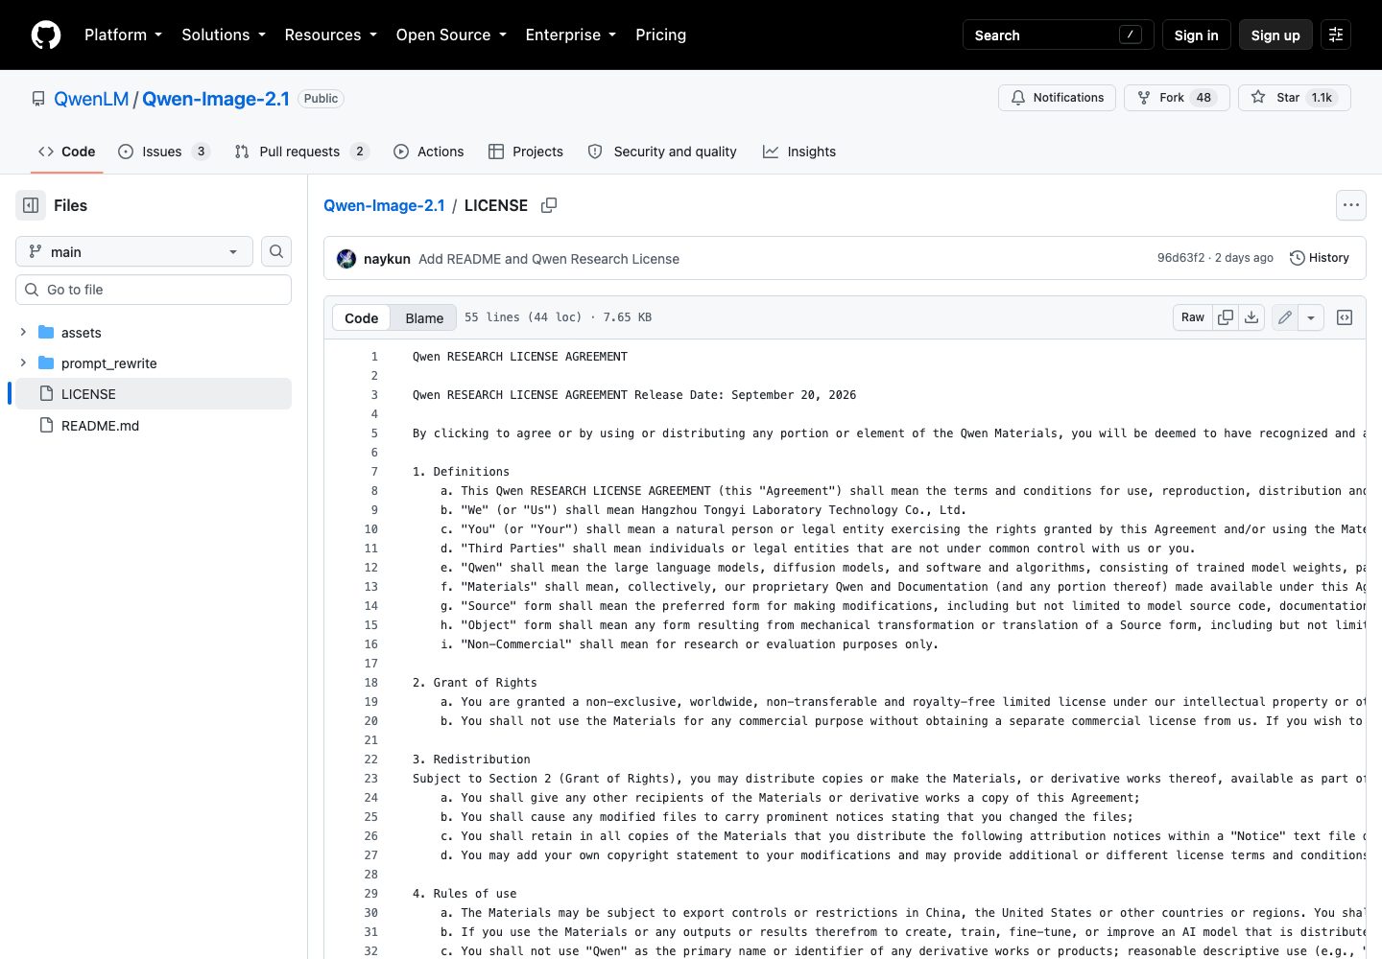1382x959 pixels.
Task: Switch to Code view toggle
Action: coord(362,317)
